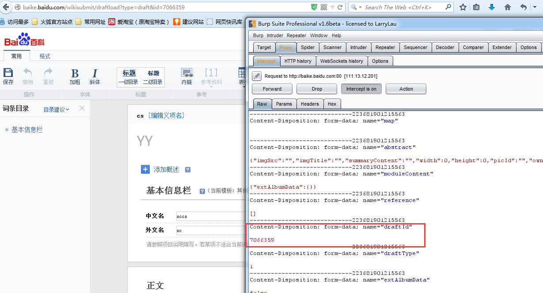Click the Baidu Baike logo
This screenshot has width=543, height=293.
coord(24,40)
